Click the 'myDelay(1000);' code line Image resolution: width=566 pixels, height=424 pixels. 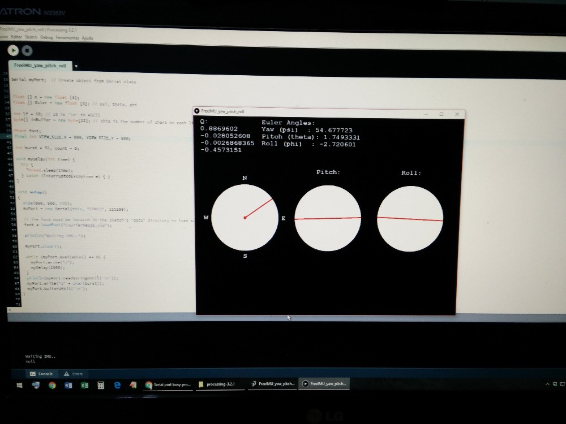tap(48, 267)
